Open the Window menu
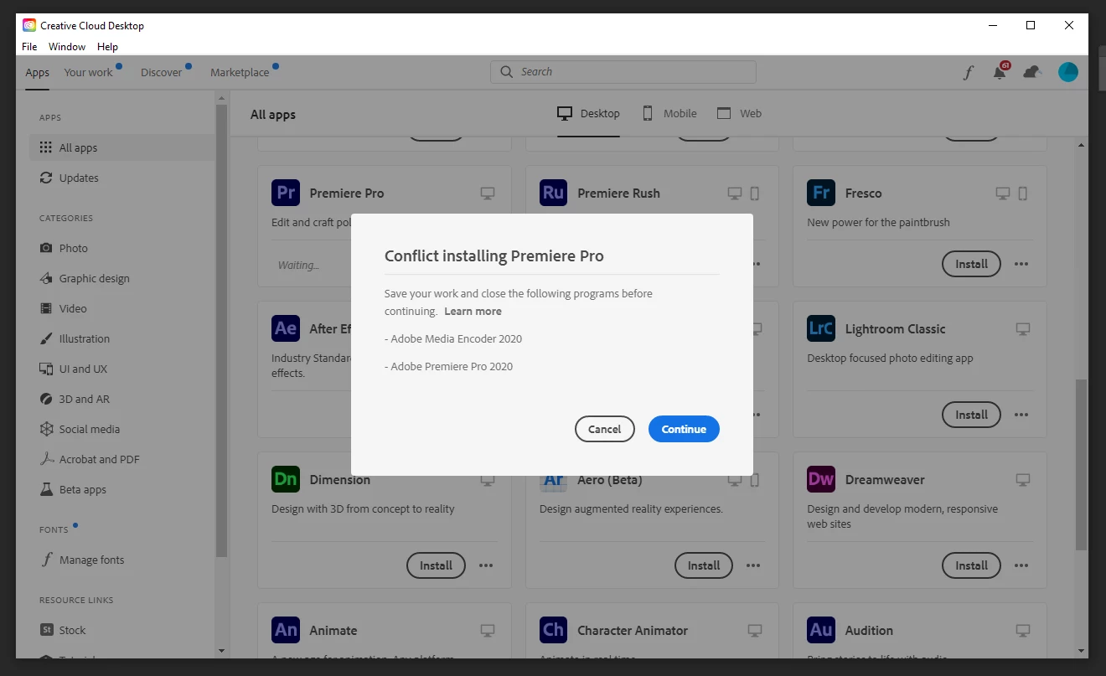1106x676 pixels. [67, 47]
